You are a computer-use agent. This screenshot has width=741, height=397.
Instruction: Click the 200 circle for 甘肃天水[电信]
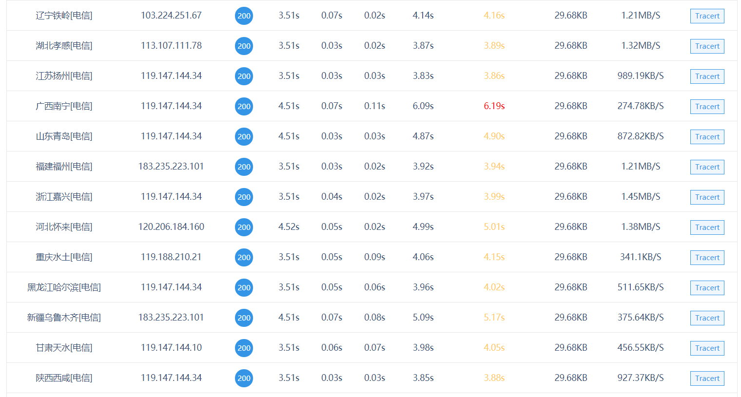(x=244, y=348)
